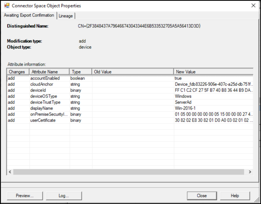The width and height of the screenshot is (261, 204).
Task: Close the dialog with the X button
Action: (253, 6)
